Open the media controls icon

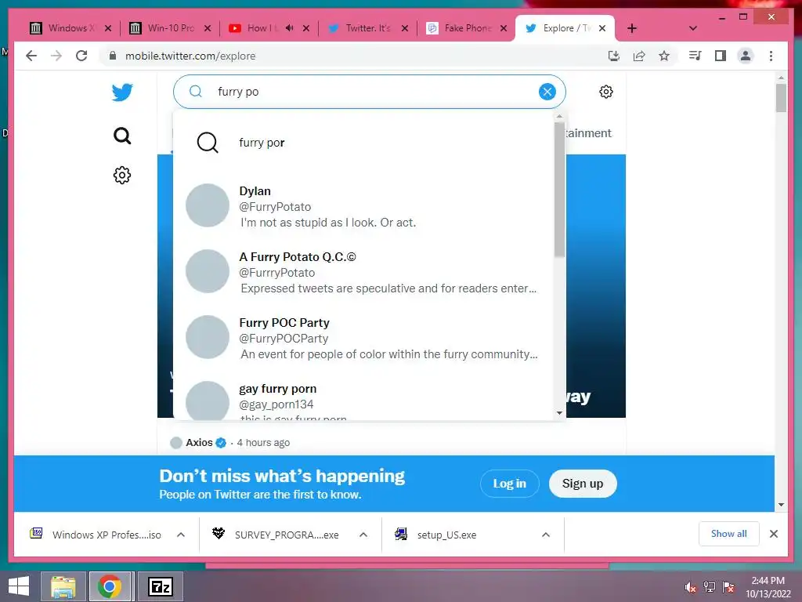(x=695, y=56)
